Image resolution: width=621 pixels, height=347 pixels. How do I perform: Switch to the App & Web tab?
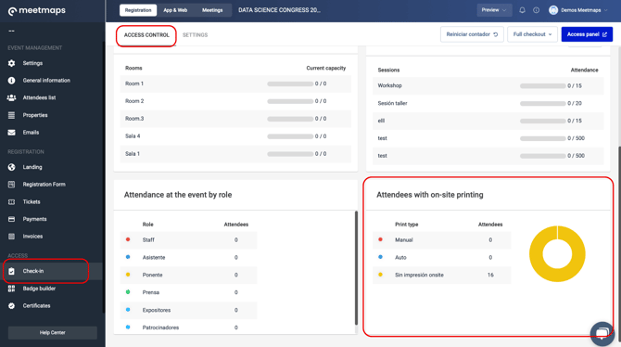[175, 10]
